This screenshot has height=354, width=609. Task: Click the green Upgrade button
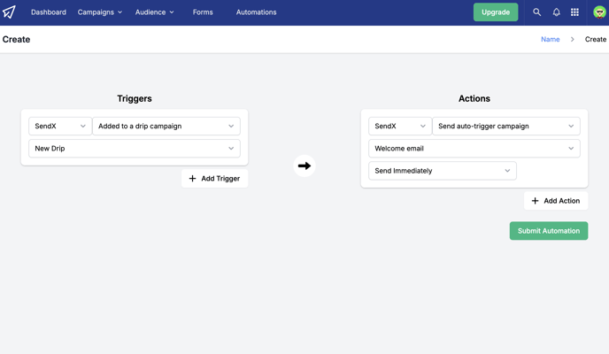point(496,12)
